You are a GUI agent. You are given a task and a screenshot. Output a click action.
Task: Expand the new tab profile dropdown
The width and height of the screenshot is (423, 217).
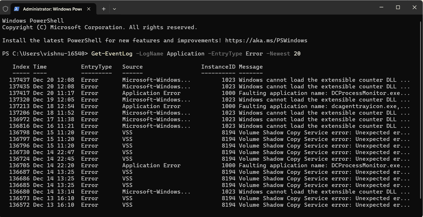tap(114, 9)
